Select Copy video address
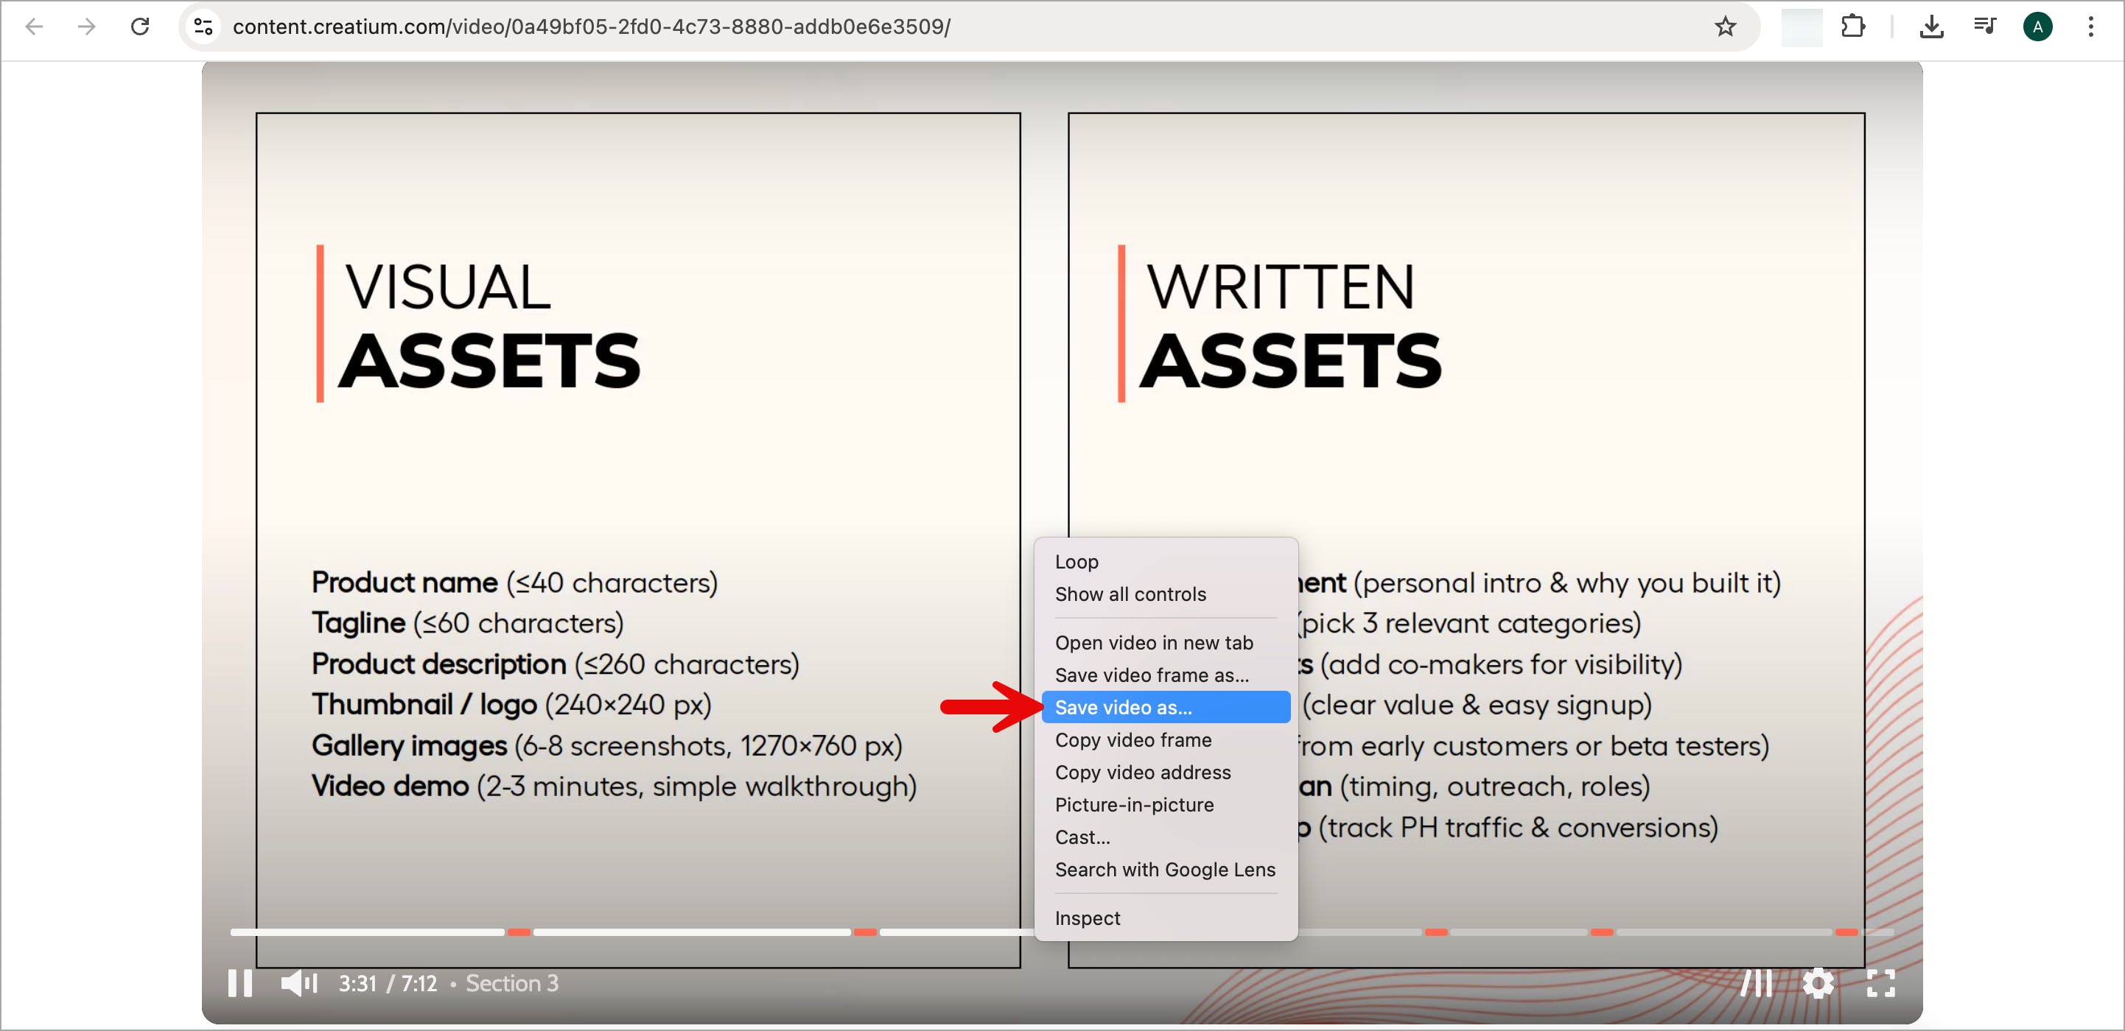 click(x=1141, y=772)
